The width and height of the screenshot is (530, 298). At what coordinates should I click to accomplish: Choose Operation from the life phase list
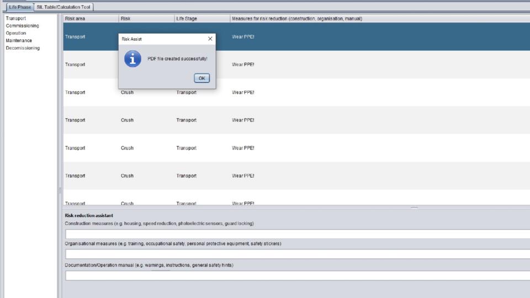tap(15, 33)
